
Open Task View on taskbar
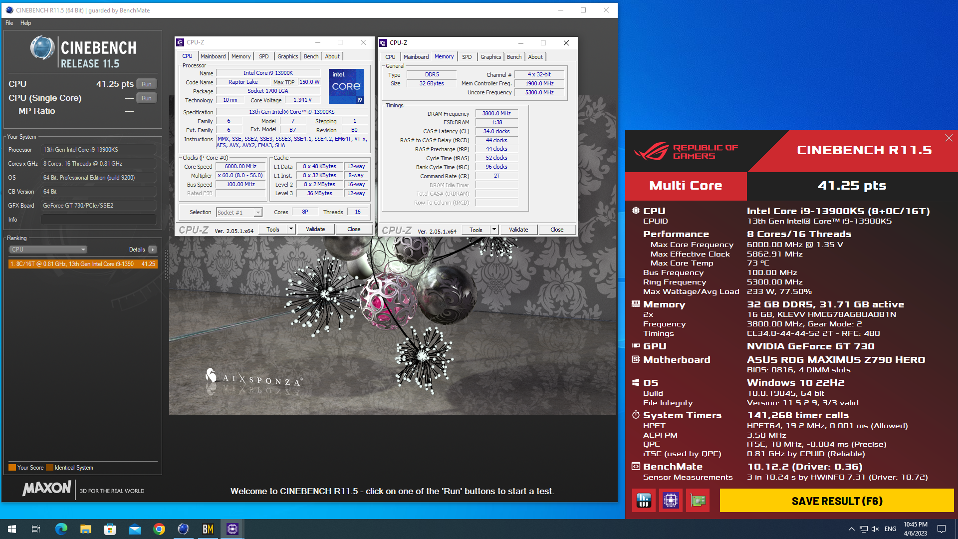pos(36,529)
